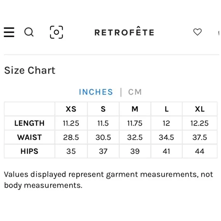Select the XL column header
221x221 pixels.
(200, 109)
